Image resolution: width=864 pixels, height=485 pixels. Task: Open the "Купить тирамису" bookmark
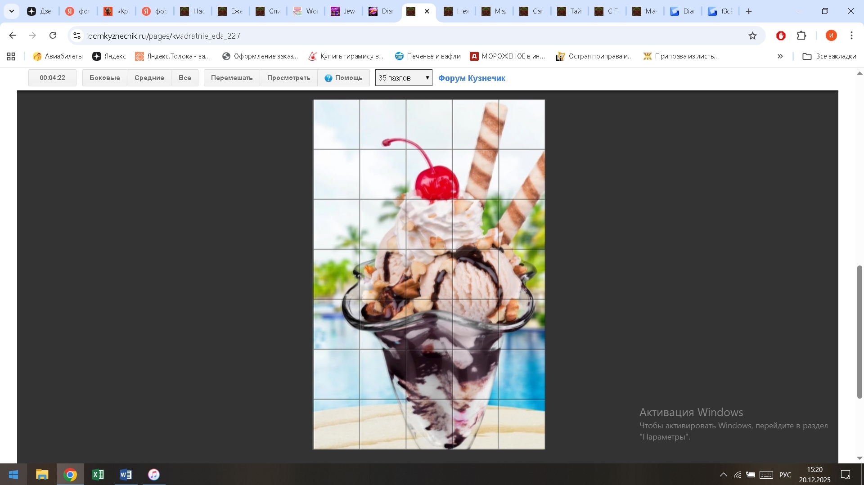pyautogui.click(x=346, y=56)
